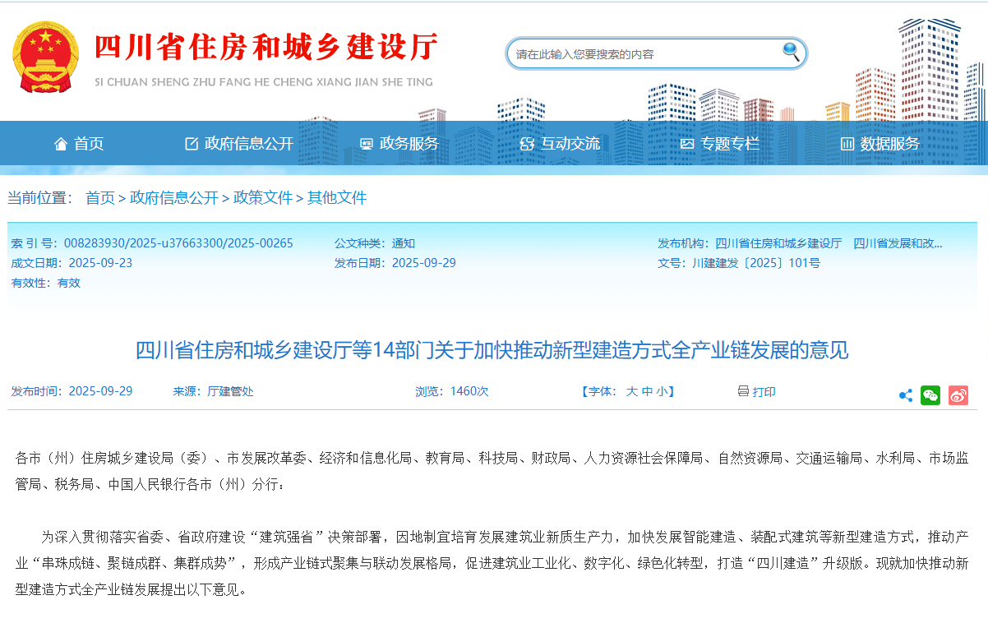The image size is (988, 623).
Task: Go to 政务服务 navigation item
Action: 399,144
